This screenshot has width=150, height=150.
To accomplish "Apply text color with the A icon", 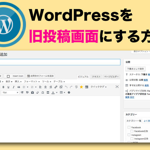I will pyautogui.click(x=53, y=93).
